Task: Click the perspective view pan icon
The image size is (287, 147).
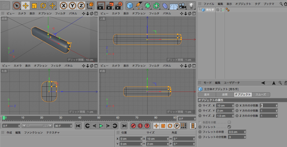Action: coord(84,13)
